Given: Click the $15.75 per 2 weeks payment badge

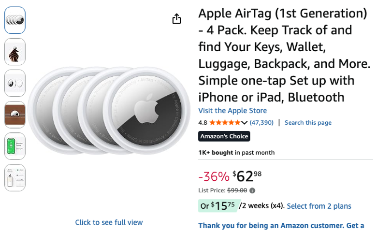Looking at the screenshot, I should pos(218,206).
